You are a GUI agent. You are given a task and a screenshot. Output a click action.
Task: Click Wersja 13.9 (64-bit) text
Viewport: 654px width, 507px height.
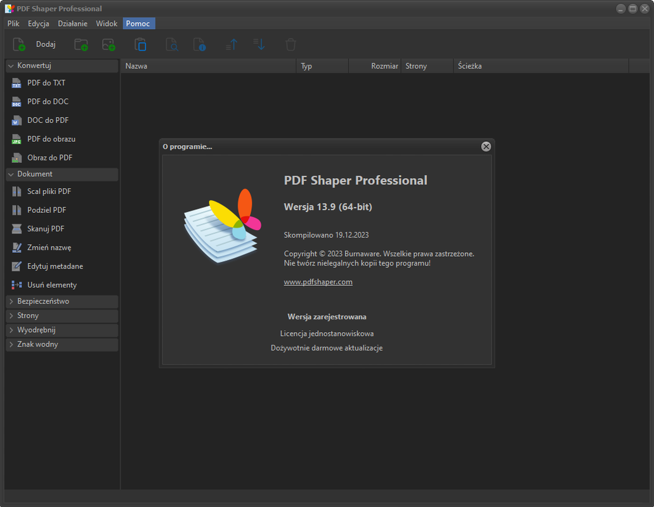click(328, 207)
